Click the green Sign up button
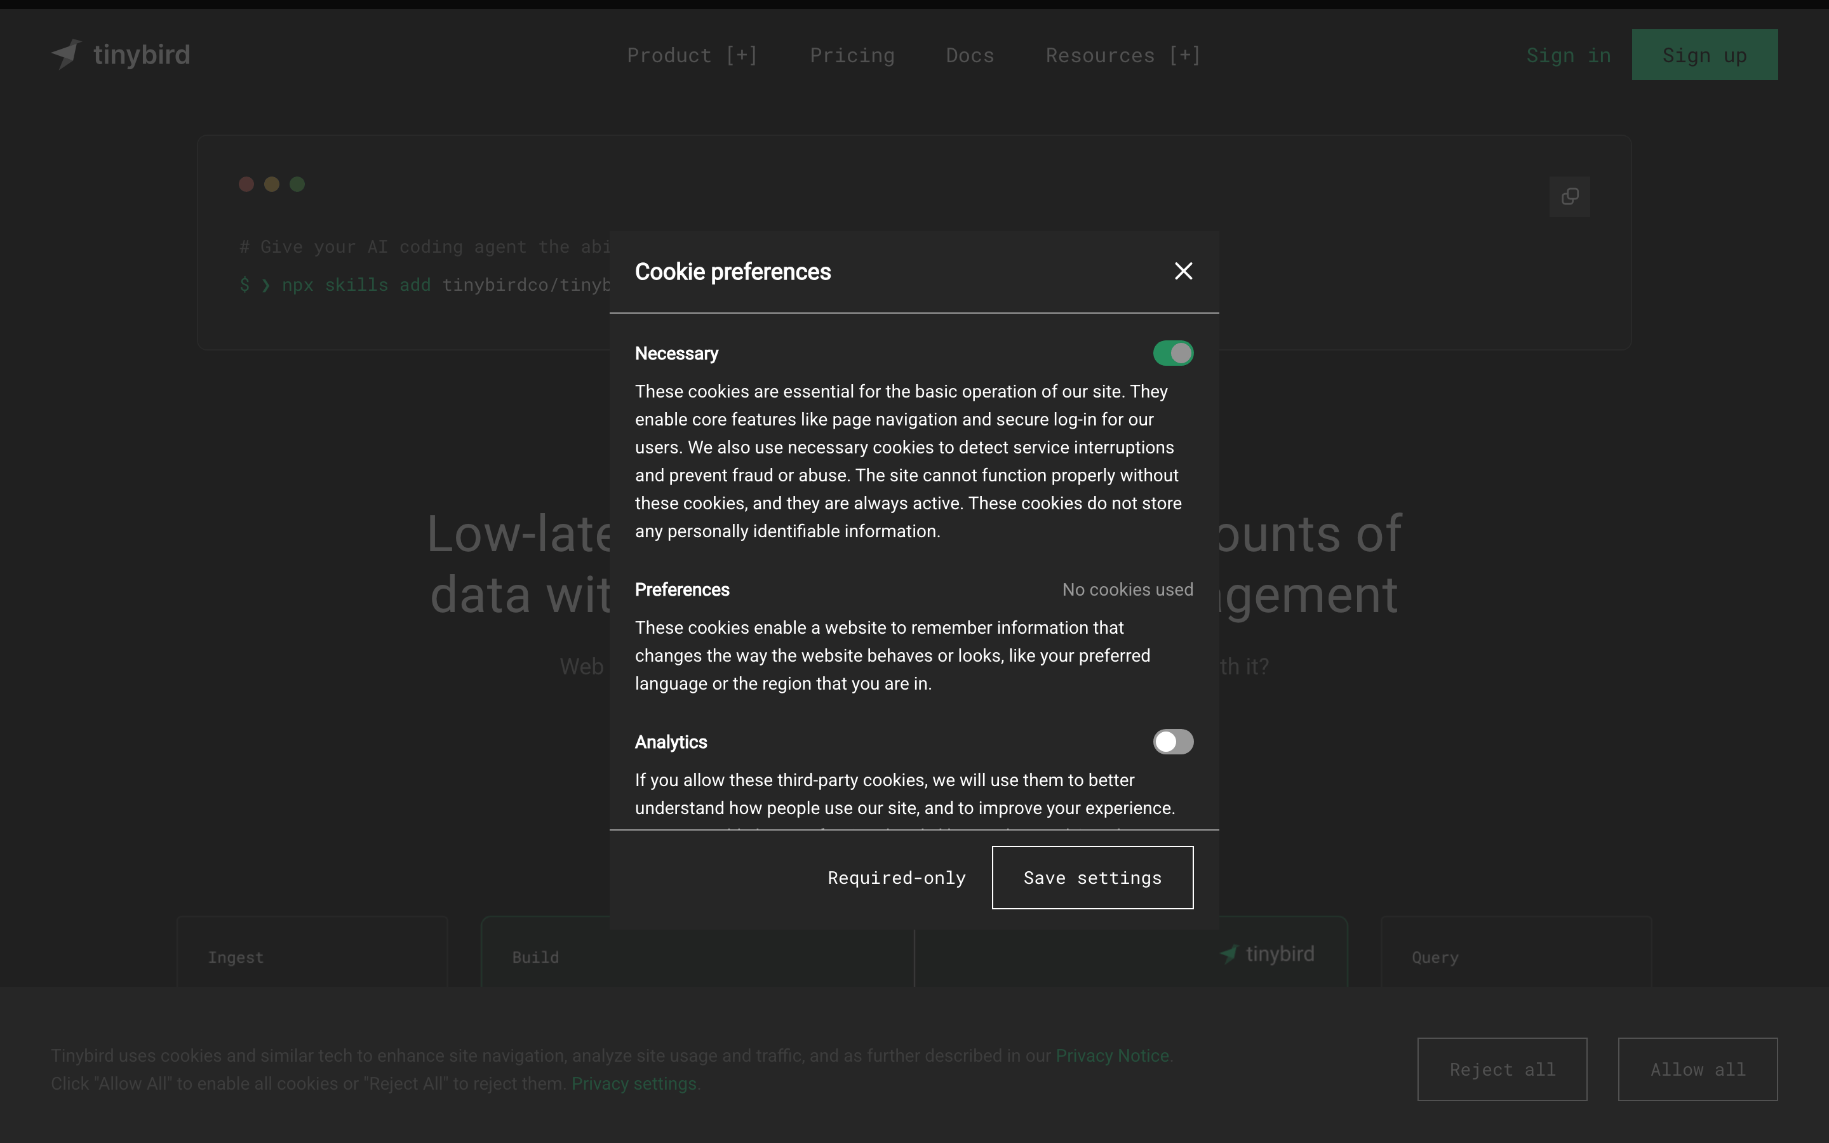The width and height of the screenshot is (1829, 1143). click(x=1705, y=55)
